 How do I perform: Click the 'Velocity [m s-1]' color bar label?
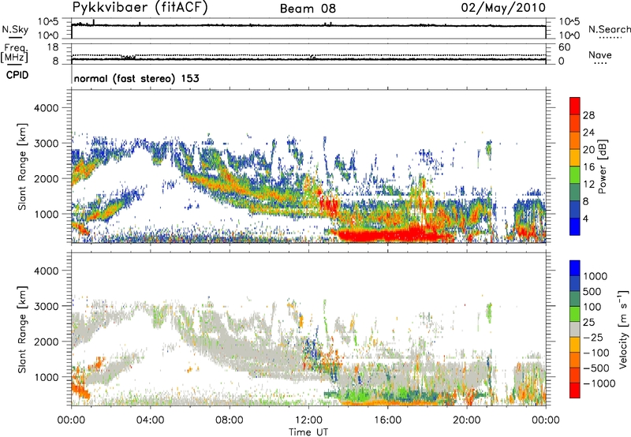[x=623, y=329]
